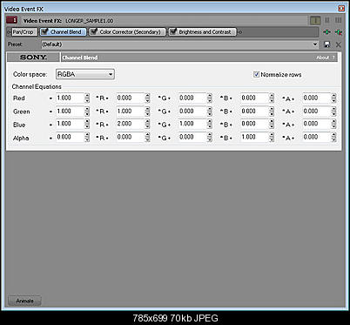This screenshot has height=325, width=350.
Task: Click the Alpha row A coefficient field showing 1.000
Action: 254,137
